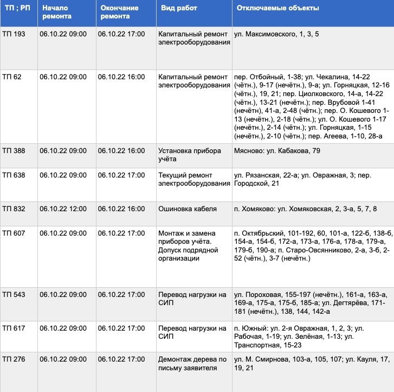
Task: Select the ТП 193 cell
Action: pos(14,34)
